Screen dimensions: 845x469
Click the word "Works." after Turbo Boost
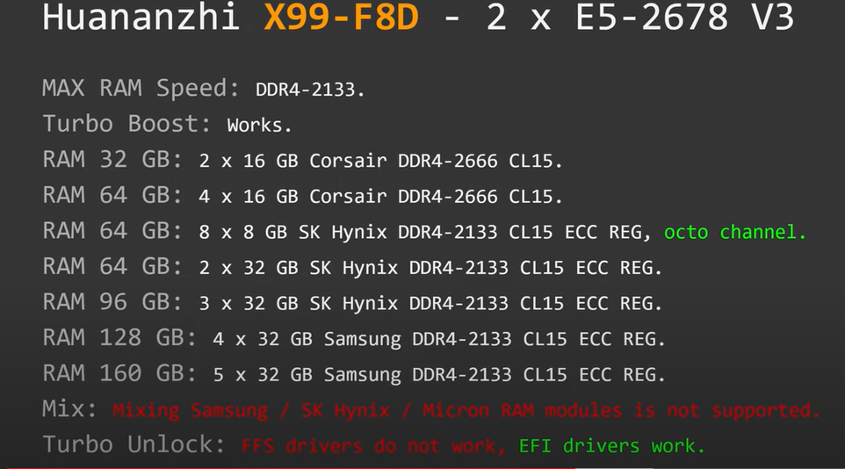pos(260,126)
